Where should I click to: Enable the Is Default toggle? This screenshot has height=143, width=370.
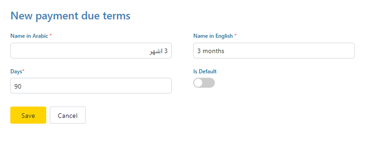(204, 83)
